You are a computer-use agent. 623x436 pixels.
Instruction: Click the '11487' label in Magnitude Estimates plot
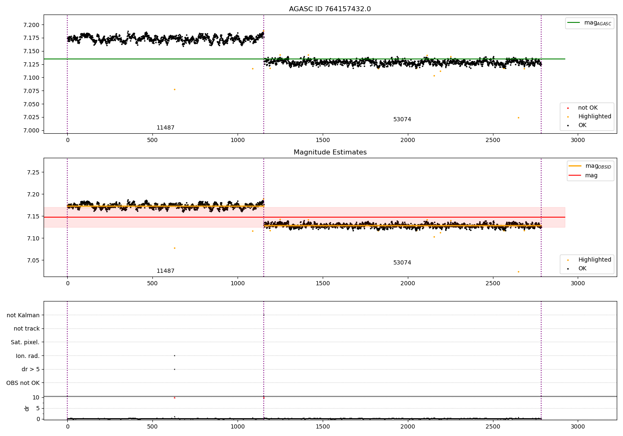(165, 271)
